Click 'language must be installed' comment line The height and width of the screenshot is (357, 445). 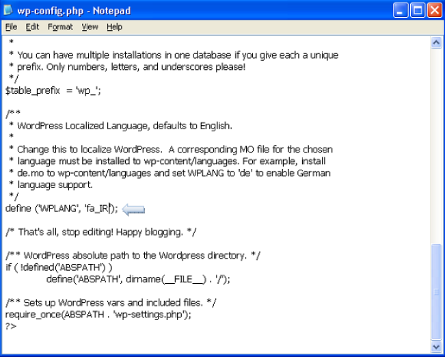[x=167, y=161]
